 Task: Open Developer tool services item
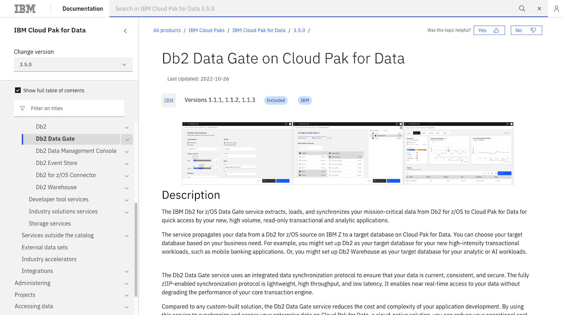(x=59, y=199)
